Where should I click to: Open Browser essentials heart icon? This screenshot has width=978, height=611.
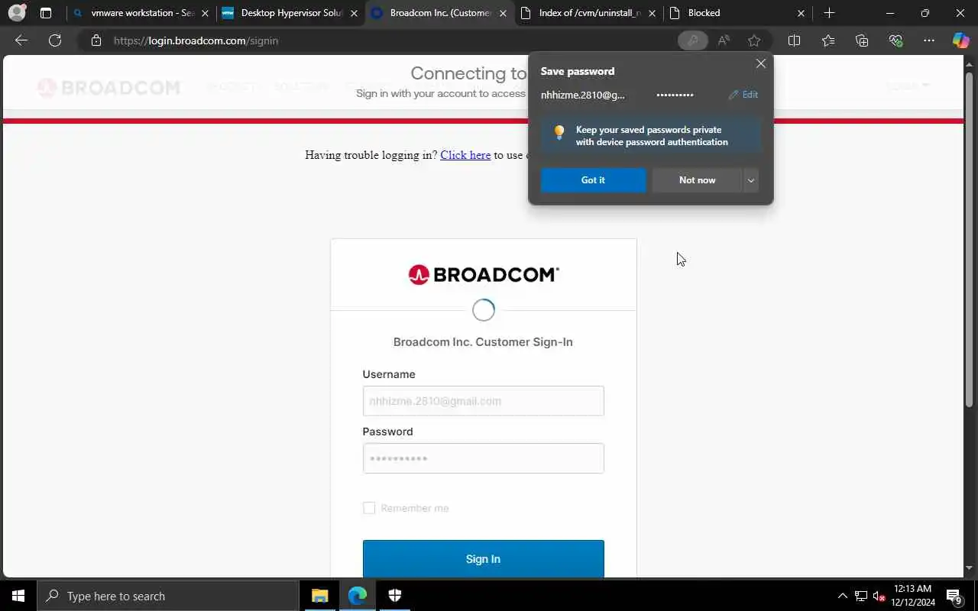[895, 40]
